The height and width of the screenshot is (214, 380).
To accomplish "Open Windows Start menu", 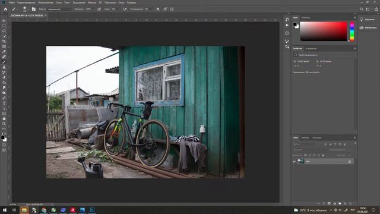I will [x=4, y=210].
